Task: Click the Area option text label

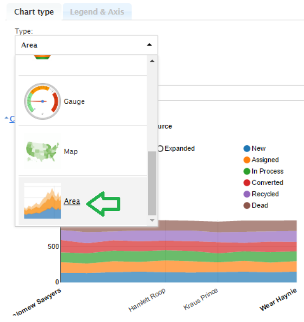Action: pyautogui.click(x=72, y=201)
